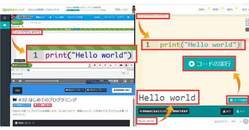Expand the 作成したコード section
The width and height of the screenshot is (249, 130).
click(x=71, y=123)
